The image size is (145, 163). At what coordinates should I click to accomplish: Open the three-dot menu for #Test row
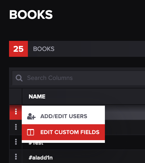pos(16,142)
